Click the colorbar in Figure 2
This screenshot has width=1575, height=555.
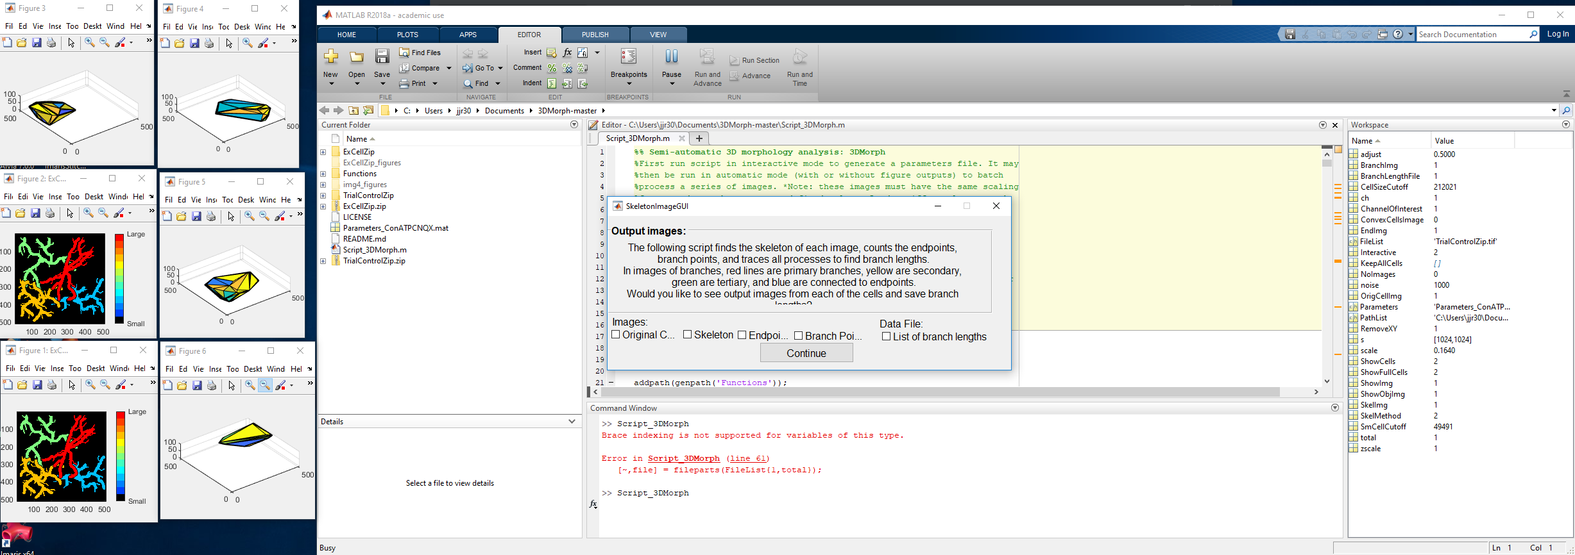pos(119,279)
